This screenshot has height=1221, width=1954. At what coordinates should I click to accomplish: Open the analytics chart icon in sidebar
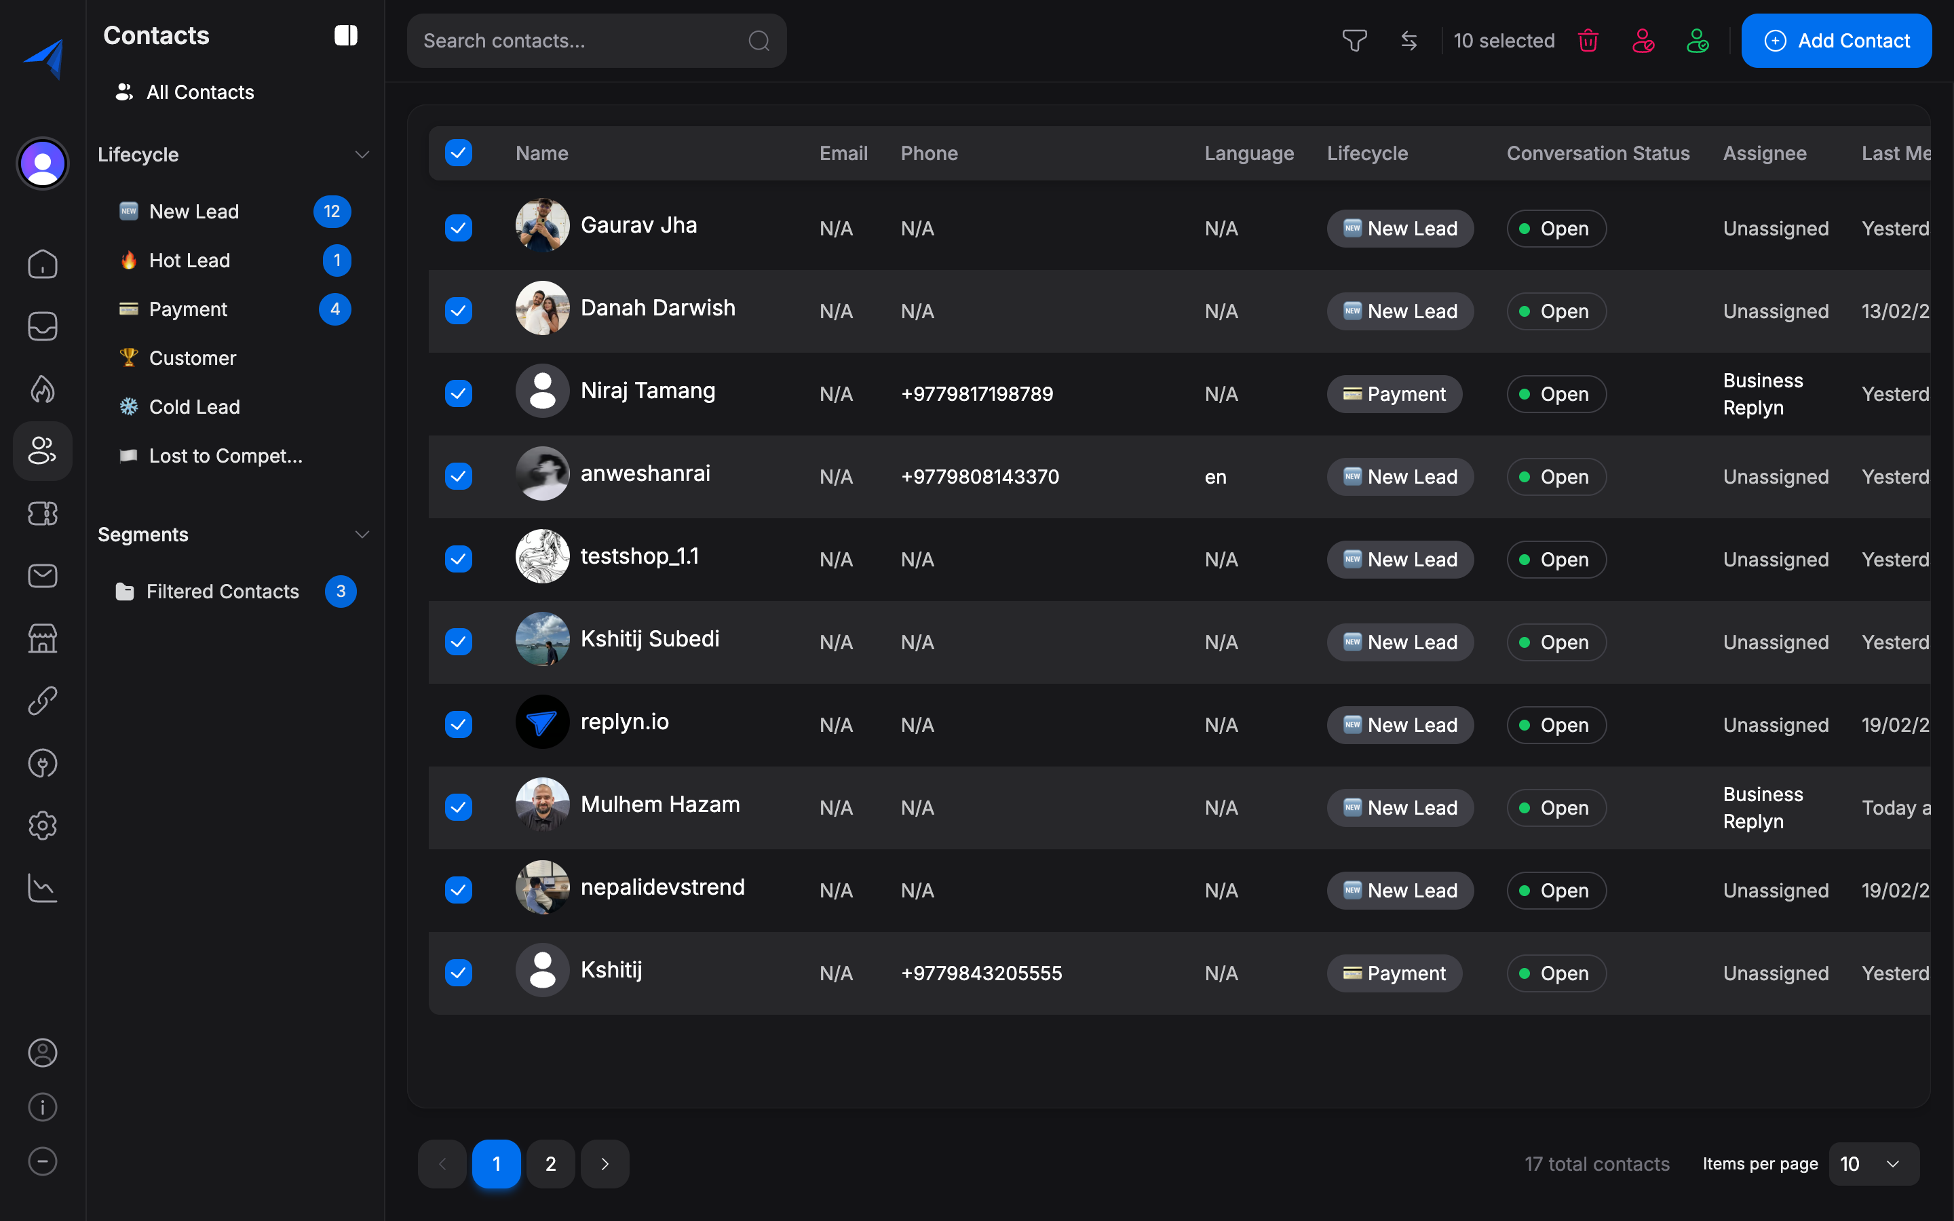43,887
